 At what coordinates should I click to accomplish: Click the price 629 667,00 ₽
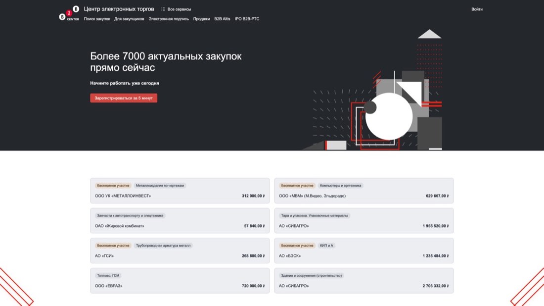click(437, 196)
